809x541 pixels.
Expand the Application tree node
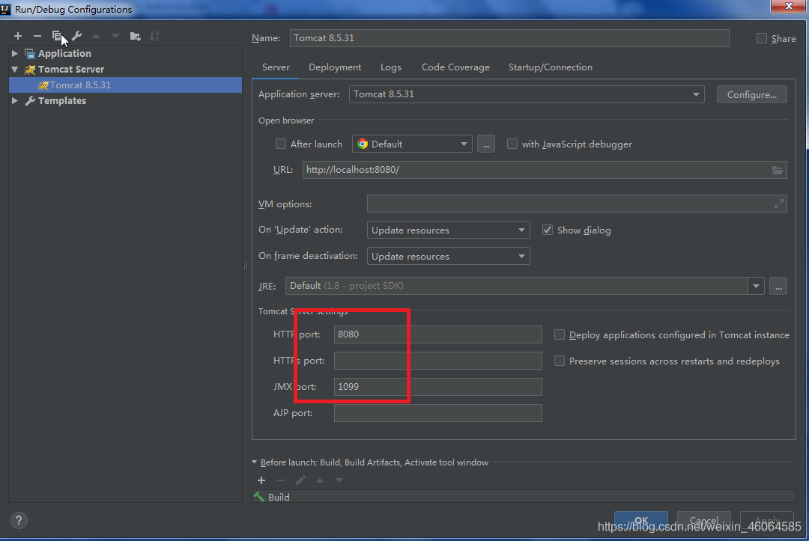[x=15, y=53]
